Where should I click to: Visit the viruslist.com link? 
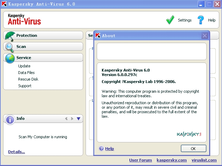tap(204, 160)
